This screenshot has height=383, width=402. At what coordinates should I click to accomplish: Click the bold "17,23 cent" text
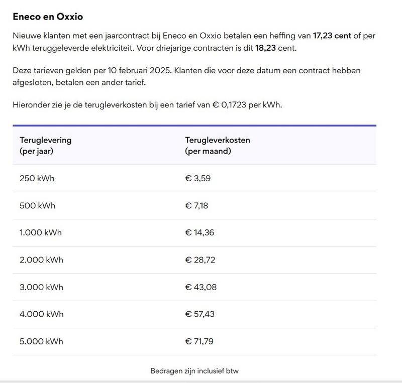pyautogui.click(x=333, y=36)
